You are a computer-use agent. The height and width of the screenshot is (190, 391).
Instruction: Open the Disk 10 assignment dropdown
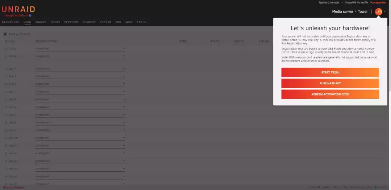tap(80, 138)
